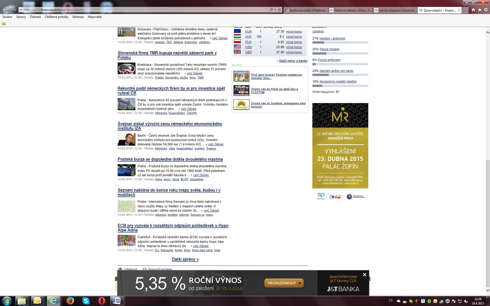Click the Doporučit emailem envelope icon
This screenshot has width=490, height=306.
point(144,269)
